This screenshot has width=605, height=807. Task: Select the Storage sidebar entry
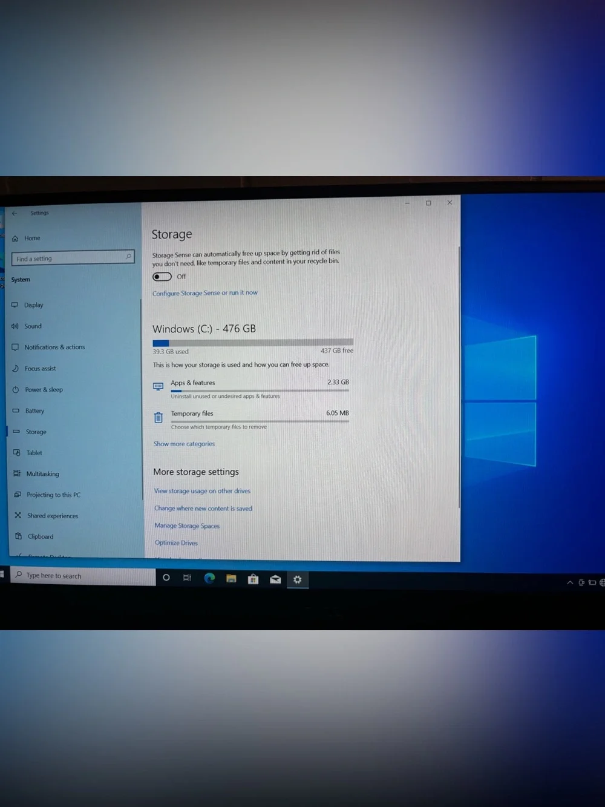click(30, 432)
